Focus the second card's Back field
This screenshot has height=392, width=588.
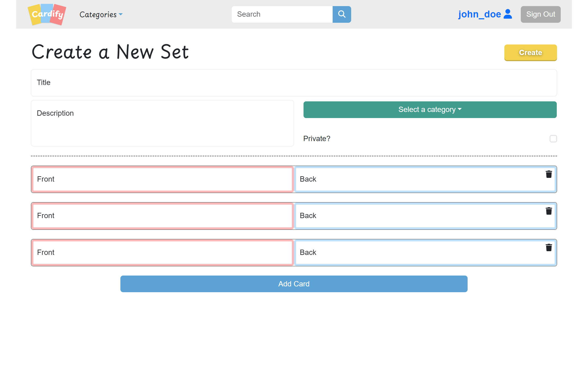425,216
